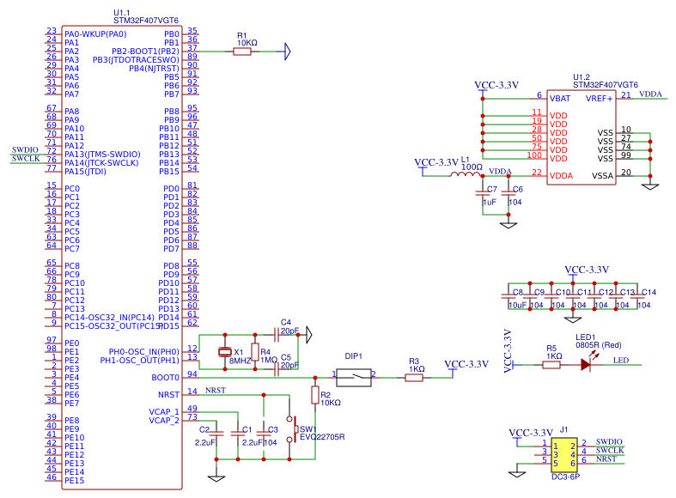
Task: Click SWCLK net label left of pin 76
Action: [26, 158]
